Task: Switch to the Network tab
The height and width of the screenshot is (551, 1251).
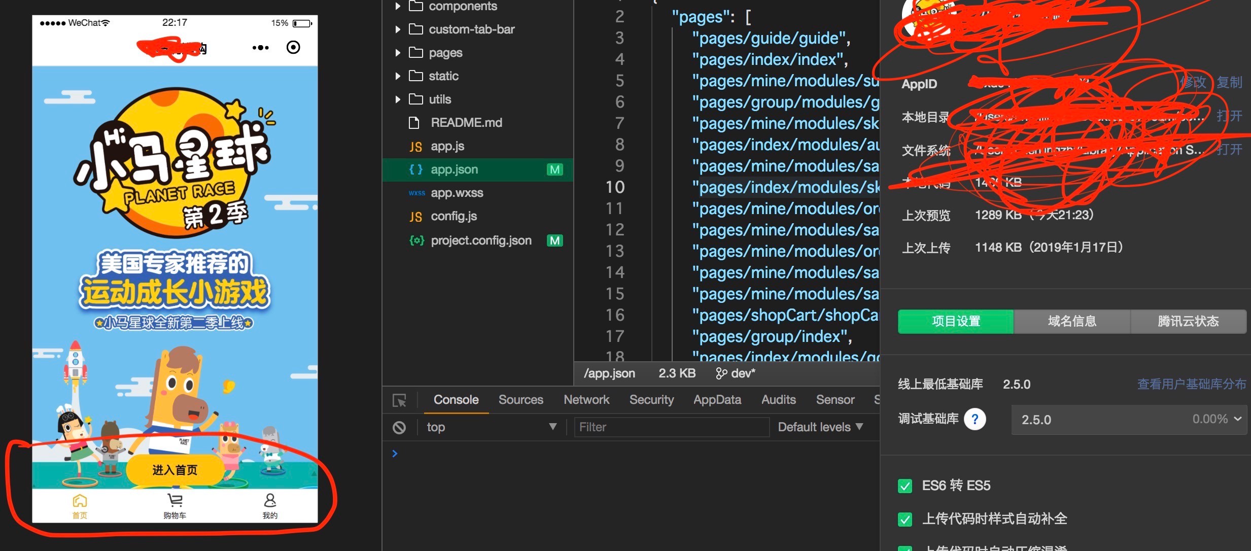Action: tap(586, 400)
